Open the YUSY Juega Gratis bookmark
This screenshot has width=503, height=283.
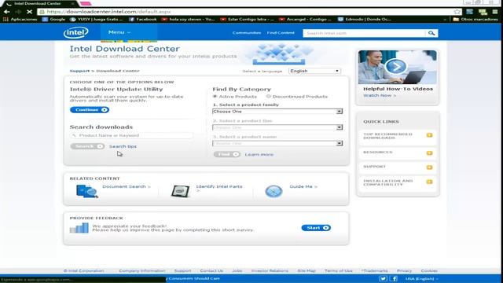(97, 19)
